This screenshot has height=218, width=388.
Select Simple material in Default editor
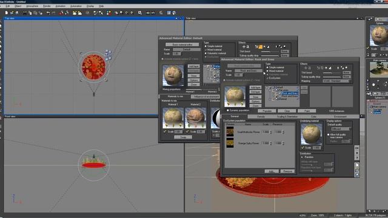click(206, 46)
